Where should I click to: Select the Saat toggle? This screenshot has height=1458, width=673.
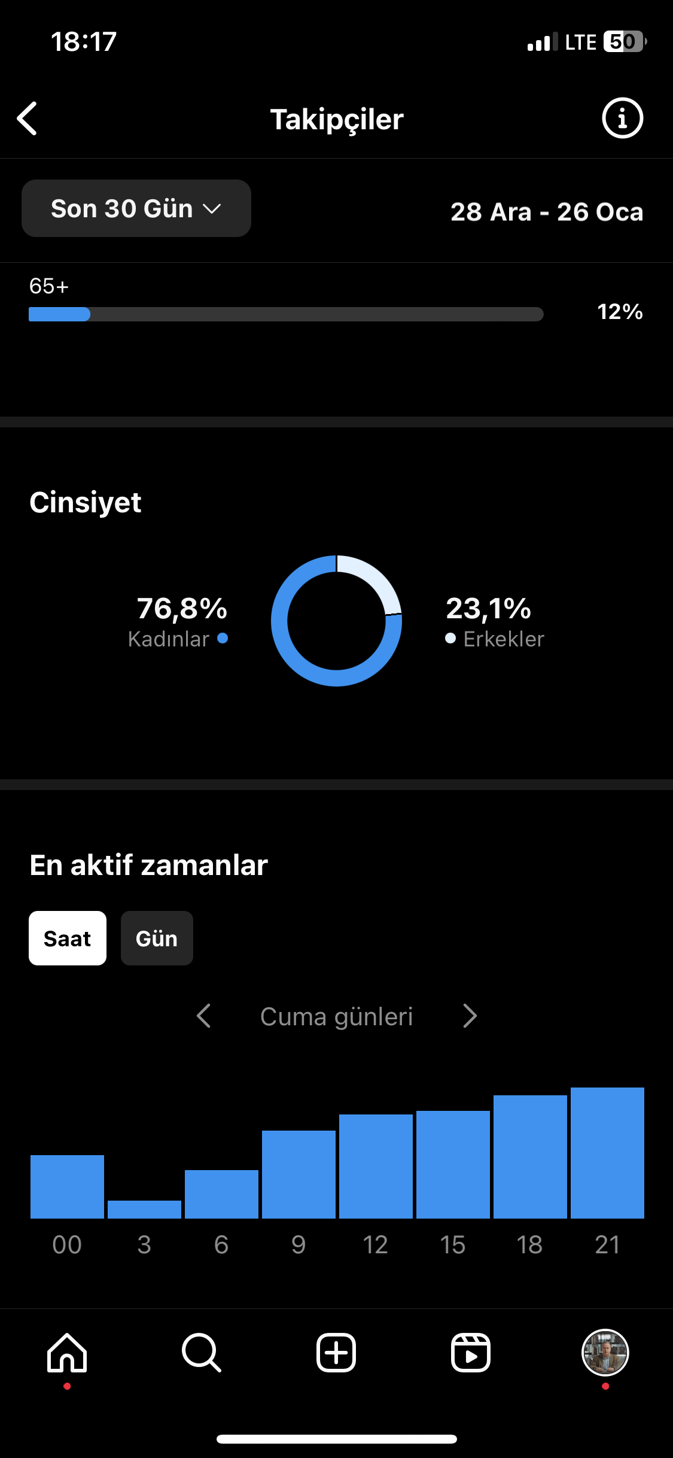68,938
